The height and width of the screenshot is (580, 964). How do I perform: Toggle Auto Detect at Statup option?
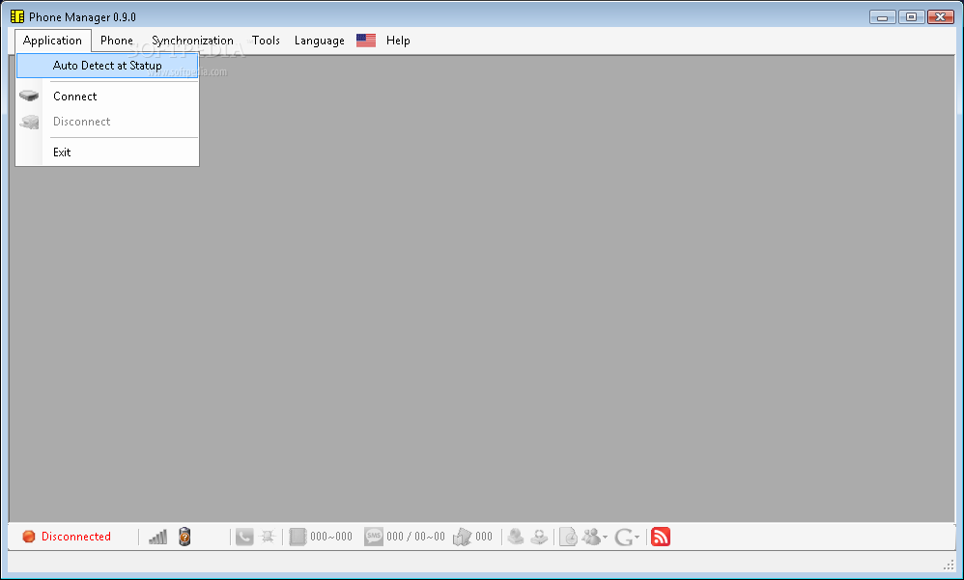point(107,65)
